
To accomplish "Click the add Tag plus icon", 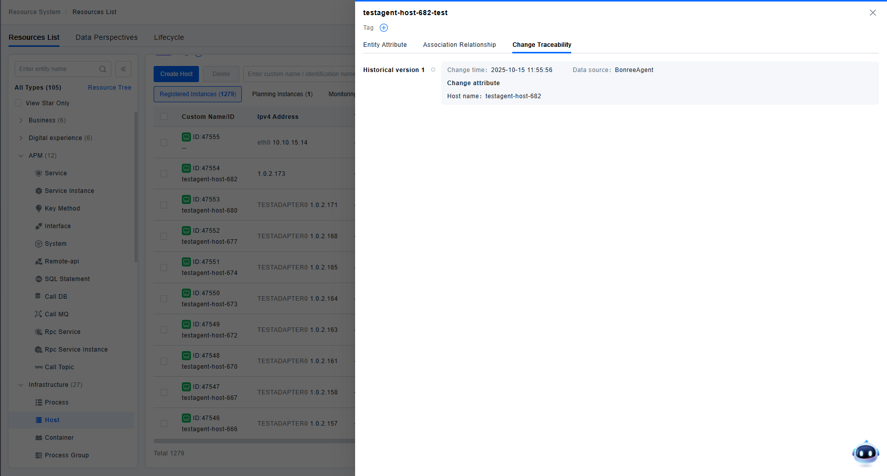I will coord(384,28).
